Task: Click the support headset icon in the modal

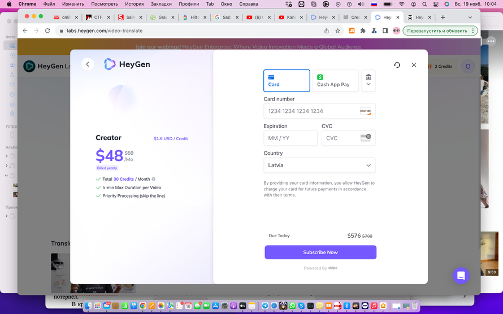Action: coord(397,65)
